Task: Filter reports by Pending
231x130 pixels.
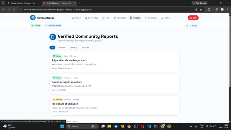Action: coord(73,48)
